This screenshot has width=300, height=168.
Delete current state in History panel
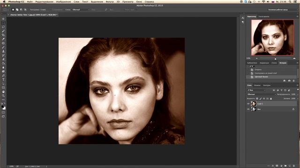[294, 81]
